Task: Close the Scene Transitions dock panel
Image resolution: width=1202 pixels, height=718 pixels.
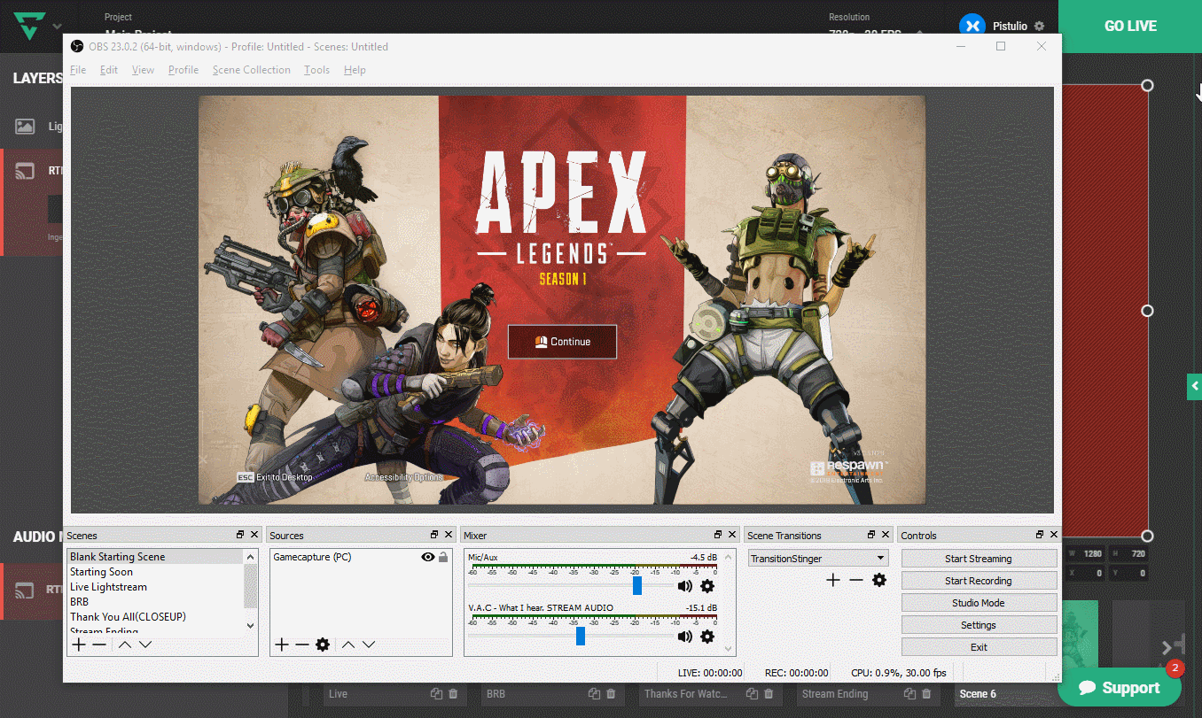Action: point(886,535)
